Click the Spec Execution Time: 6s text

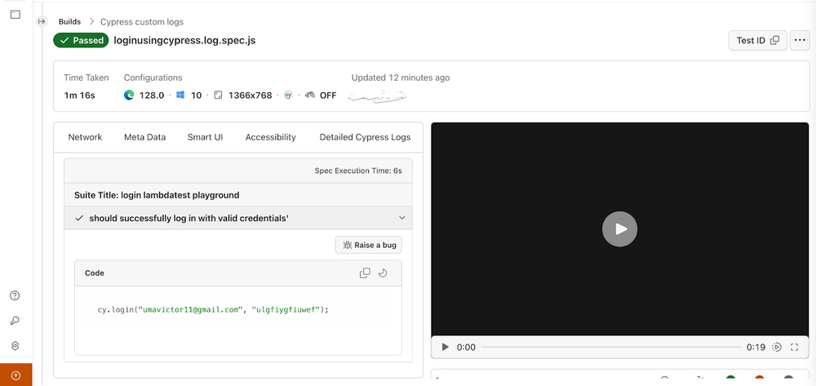(x=358, y=171)
